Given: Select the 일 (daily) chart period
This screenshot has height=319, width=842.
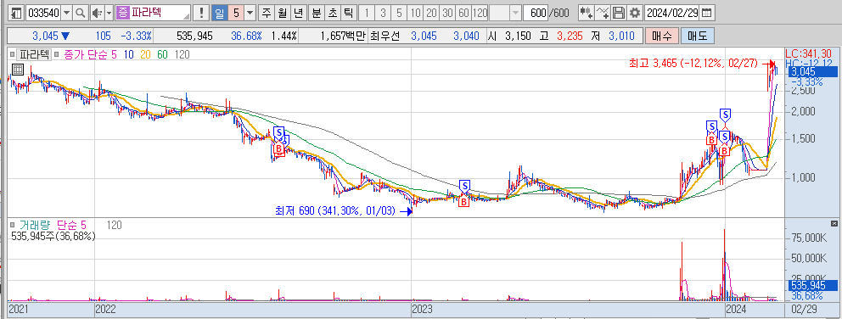Looking at the screenshot, I should point(220,13).
